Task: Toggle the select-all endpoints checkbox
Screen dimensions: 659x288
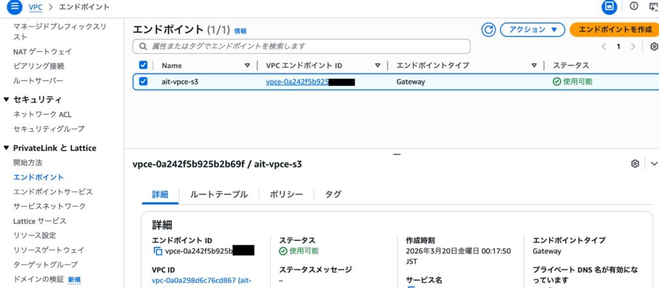Action: point(144,65)
